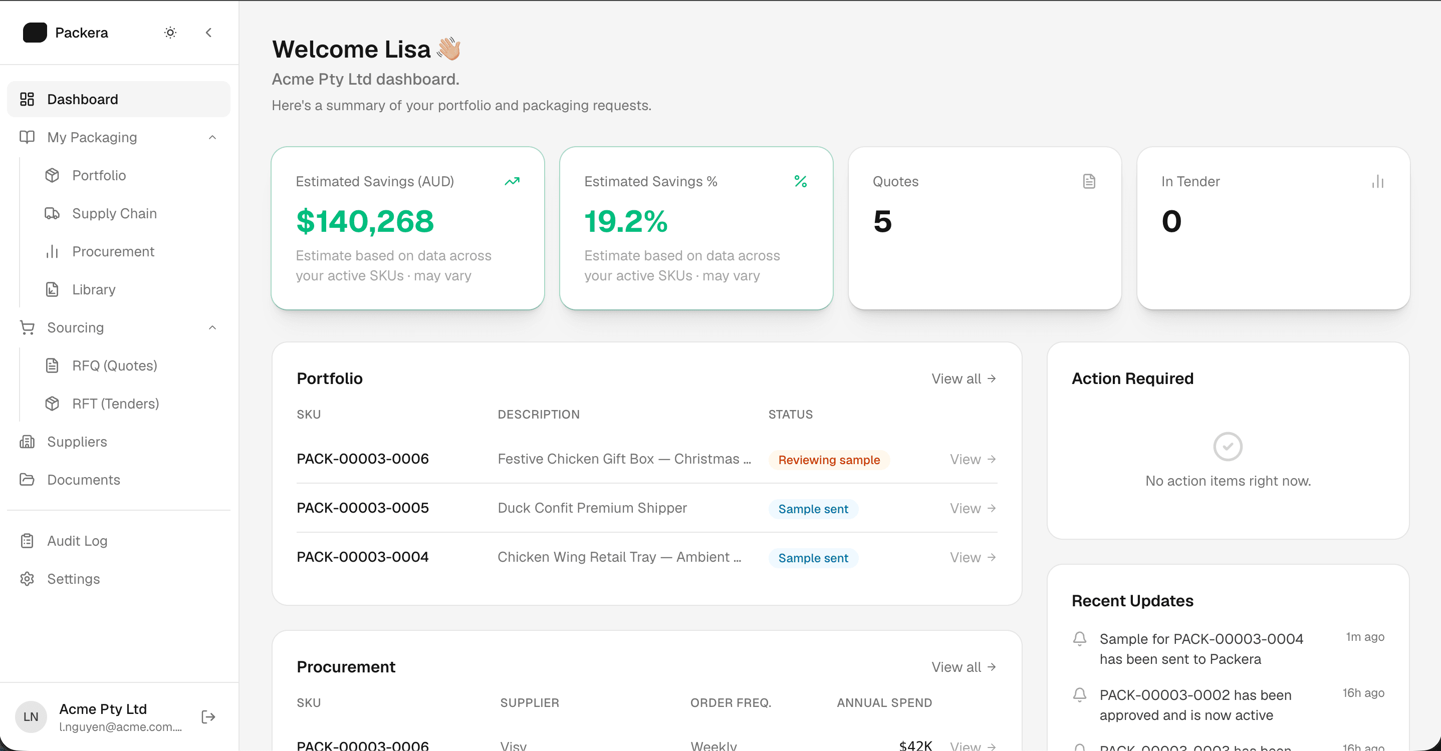The width and height of the screenshot is (1441, 751).
Task: Click the Dashboard grid icon
Action: [27, 99]
